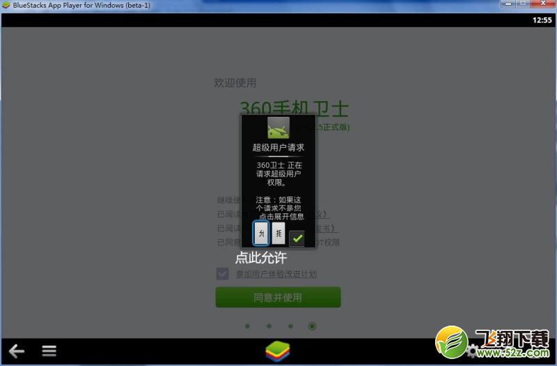Click the 欢迎使用 welcome text
This screenshot has width=557, height=366.
(x=235, y=83)
